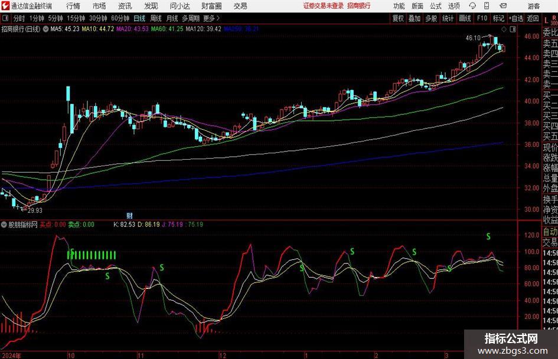The image size is (558, 359).
Task: Click the diamond icon at chart top-right
Action: 504,29
